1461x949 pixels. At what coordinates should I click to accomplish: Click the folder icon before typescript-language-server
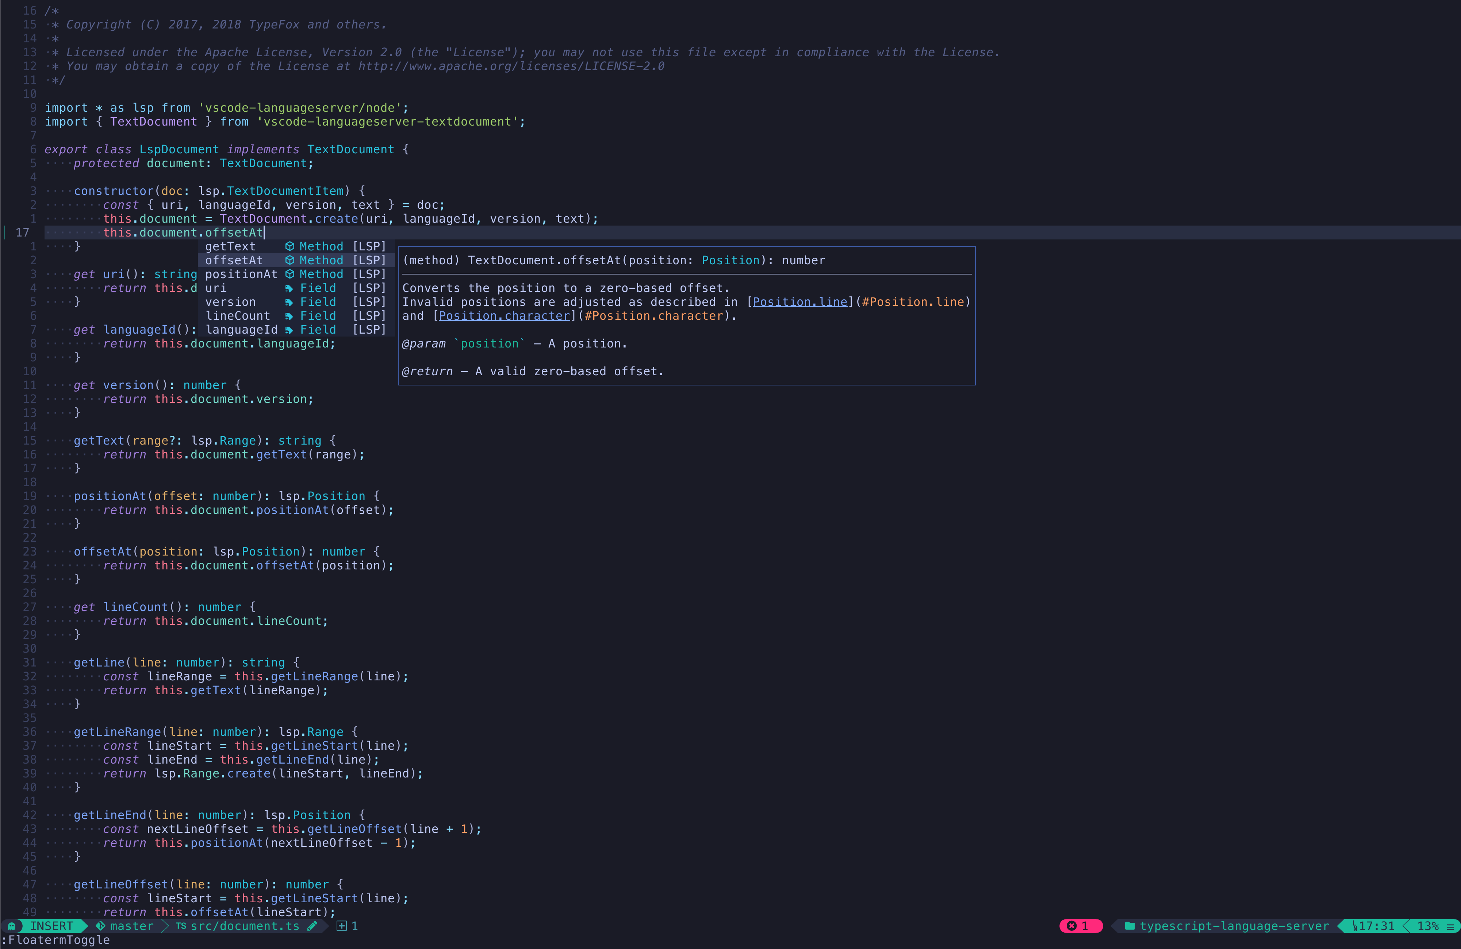click(1130, 926)
